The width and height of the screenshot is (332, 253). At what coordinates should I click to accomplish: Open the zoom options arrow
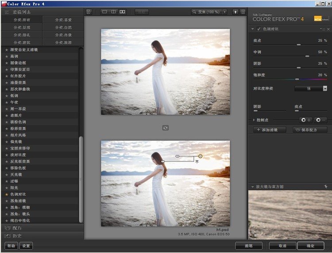(224, 12)
